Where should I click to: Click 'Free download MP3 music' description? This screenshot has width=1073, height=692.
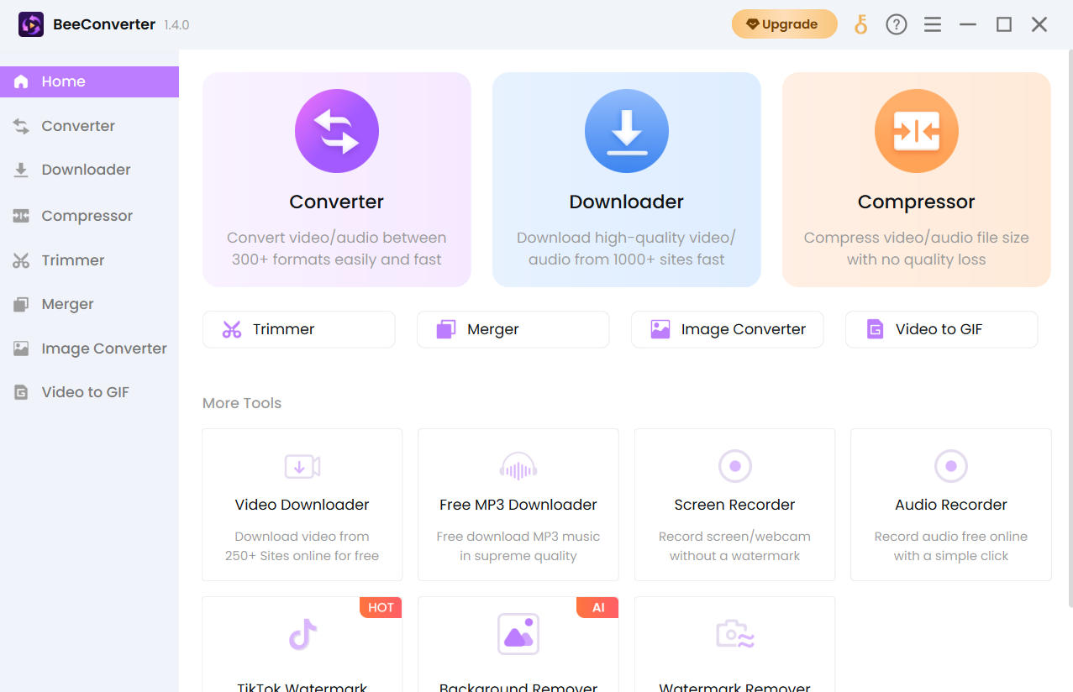coord(518,537)
